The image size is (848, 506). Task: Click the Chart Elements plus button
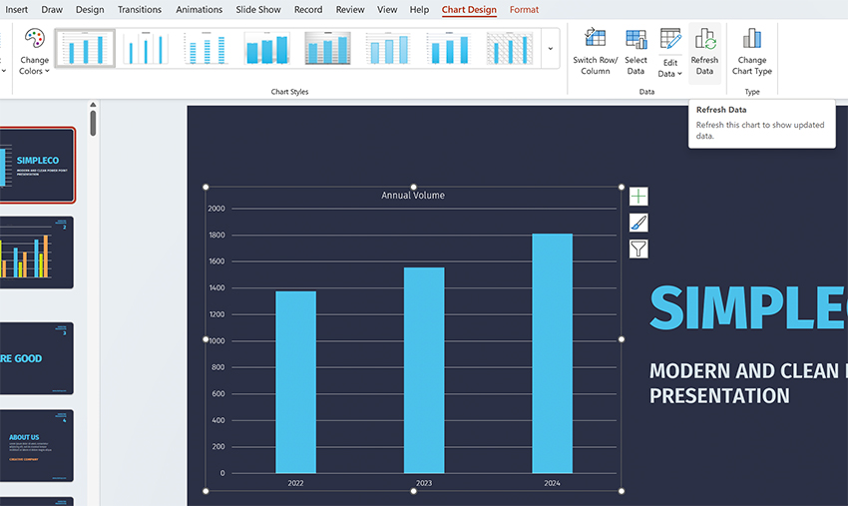tap(638, 197)
